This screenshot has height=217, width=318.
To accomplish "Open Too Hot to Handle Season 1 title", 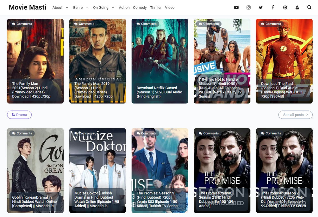I will pos(221,88).
